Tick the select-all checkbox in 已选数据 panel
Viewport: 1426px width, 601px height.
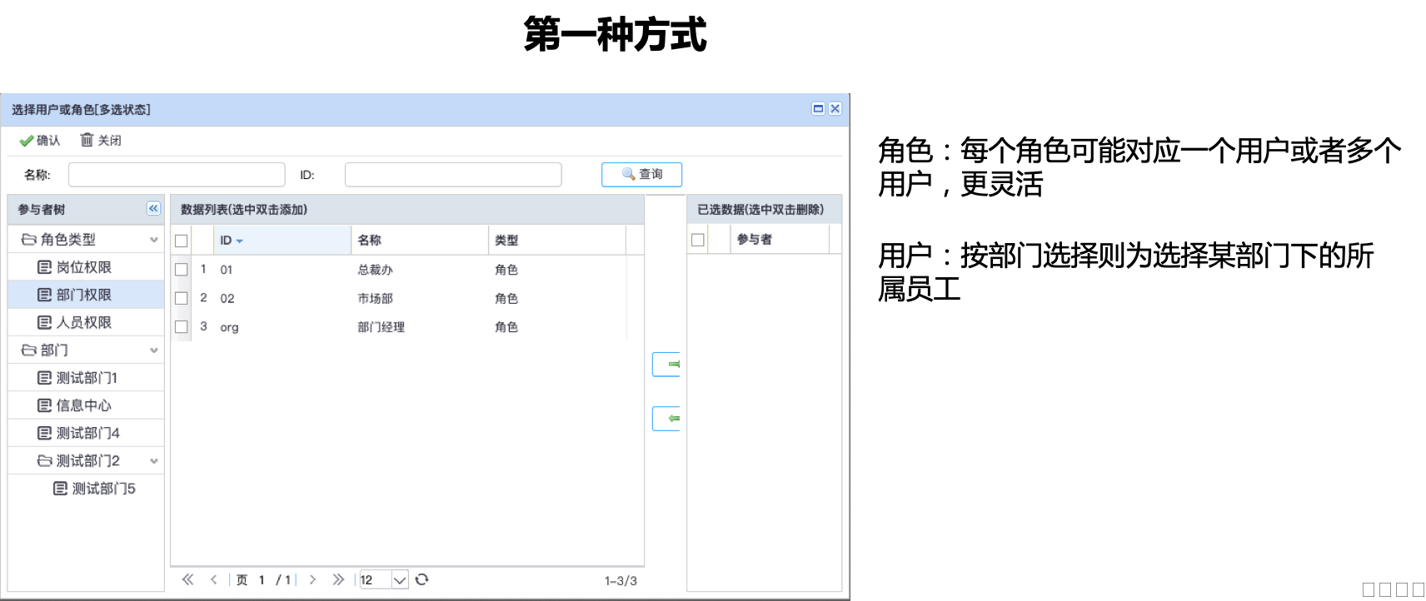(698, 241)
